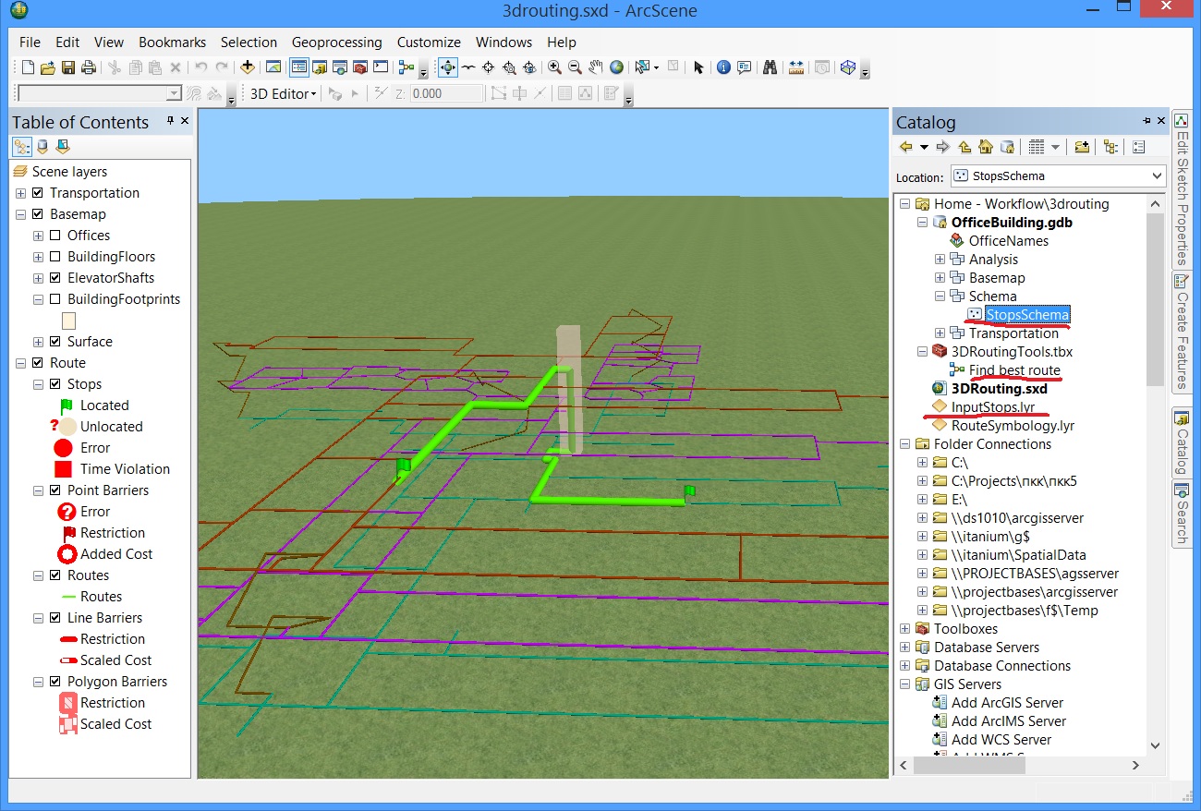
Task: Check the Offices layer checkbox
Action: (x=55, y=236)
